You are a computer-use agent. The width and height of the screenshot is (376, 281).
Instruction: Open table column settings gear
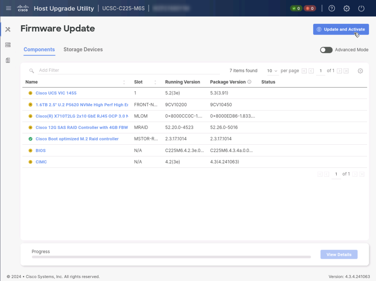pos(360,71)
